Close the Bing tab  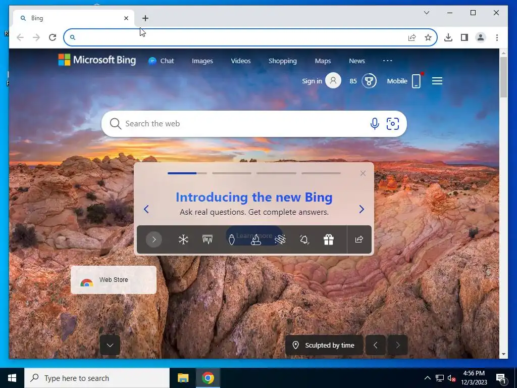point(126,18)
